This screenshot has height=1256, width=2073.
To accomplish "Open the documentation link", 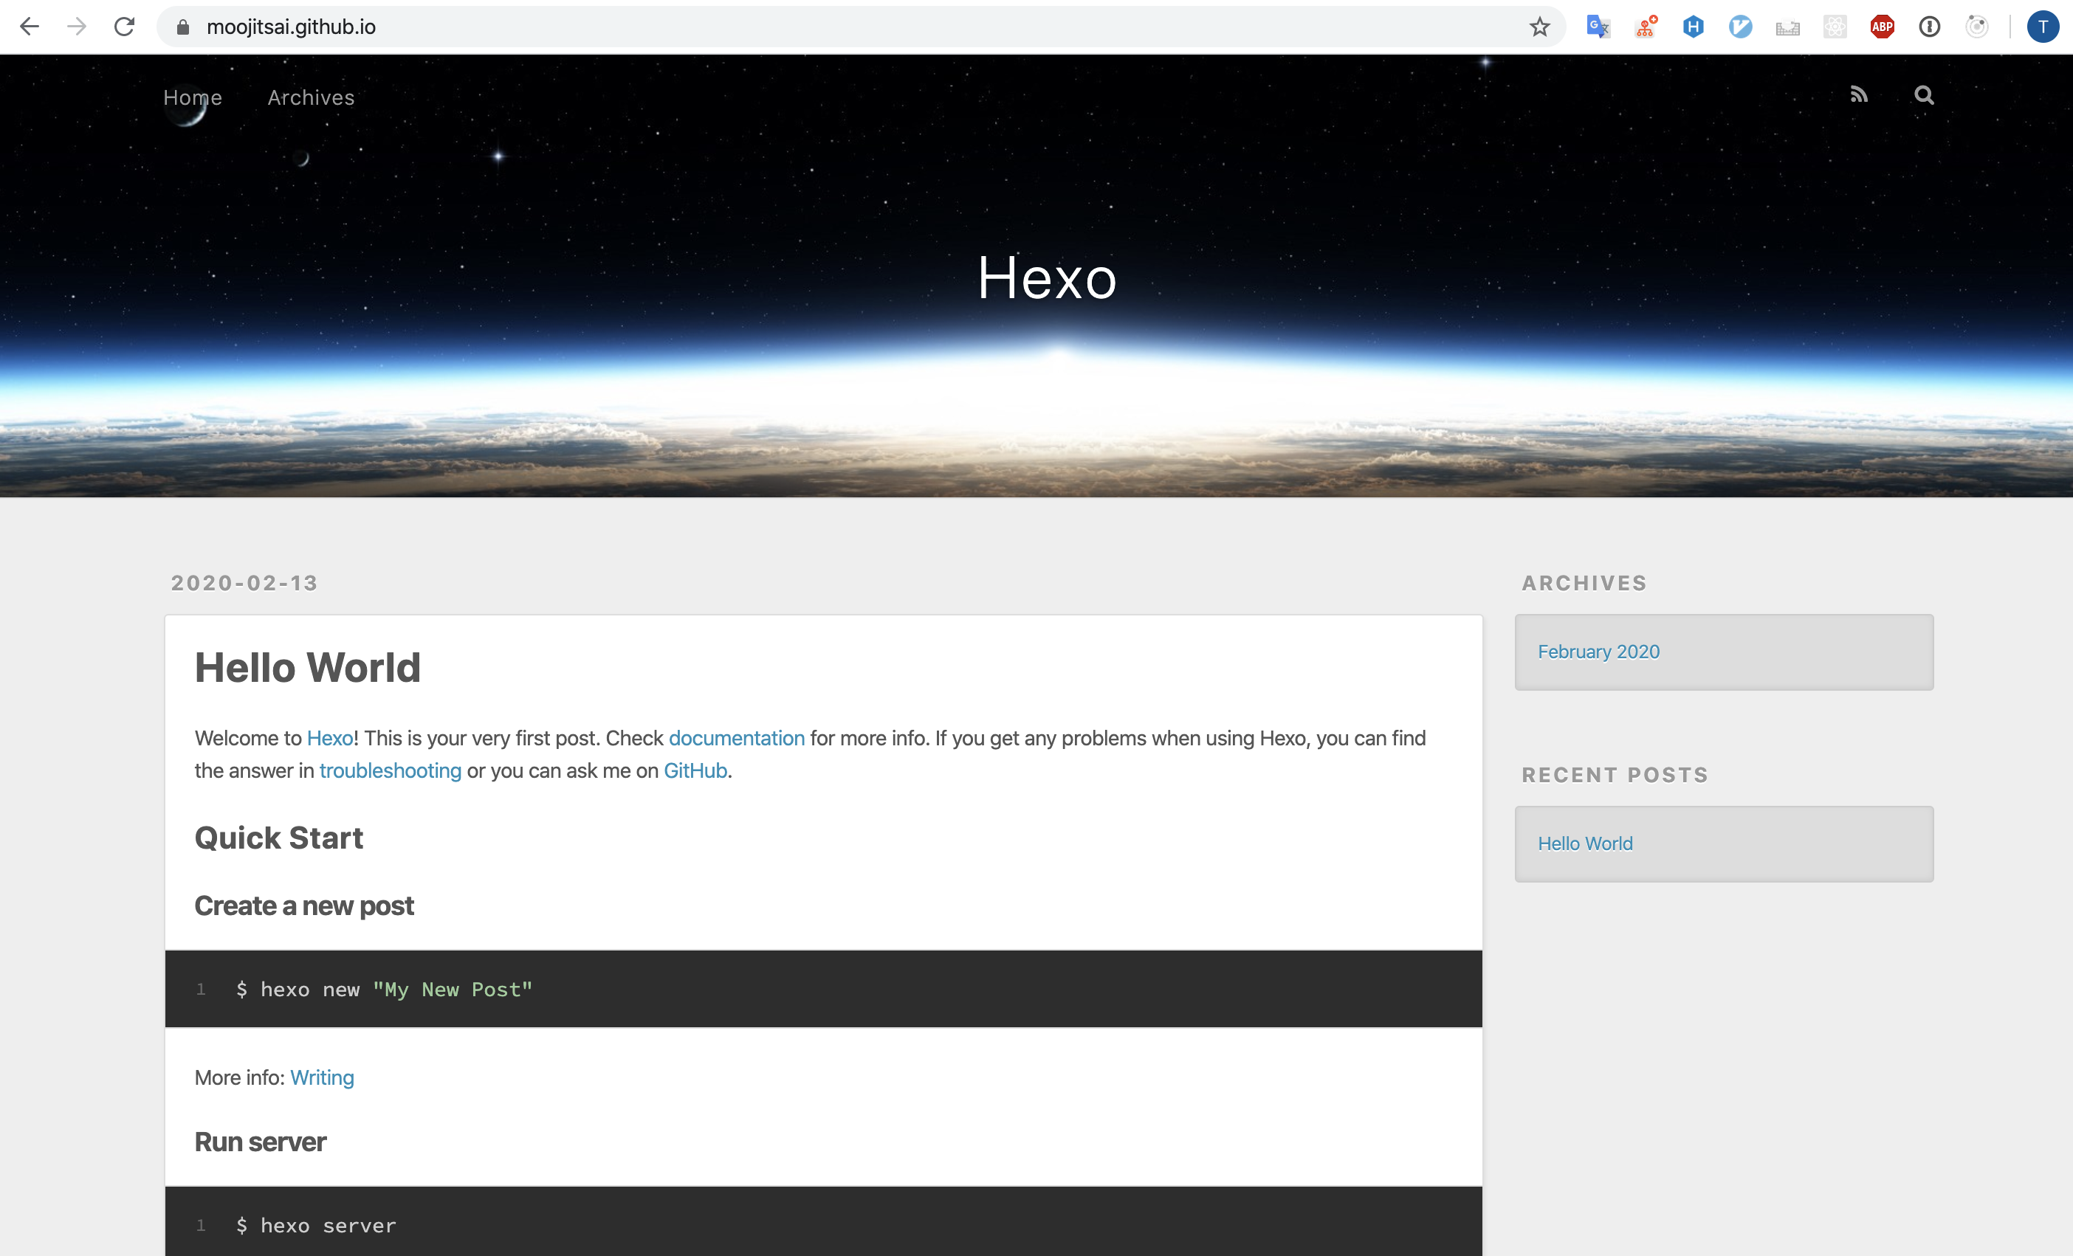I will (736, 738).
